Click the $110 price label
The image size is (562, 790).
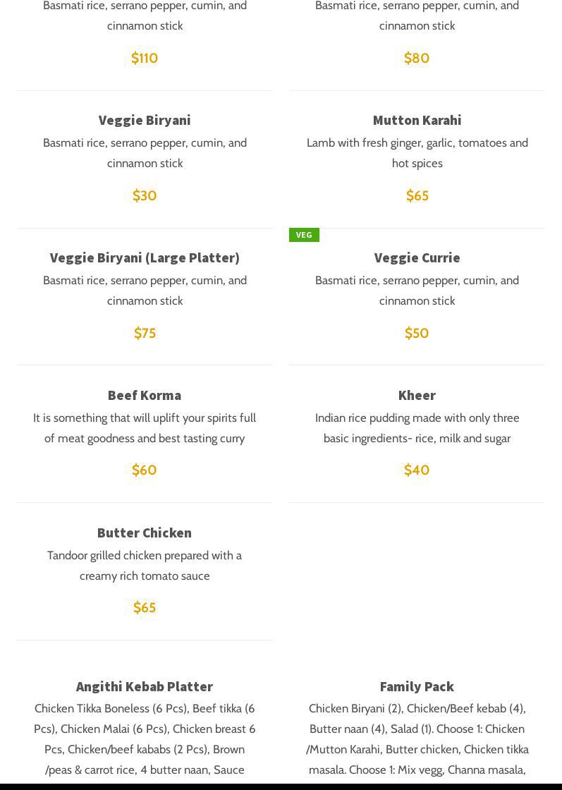click(x=145, y=58)
